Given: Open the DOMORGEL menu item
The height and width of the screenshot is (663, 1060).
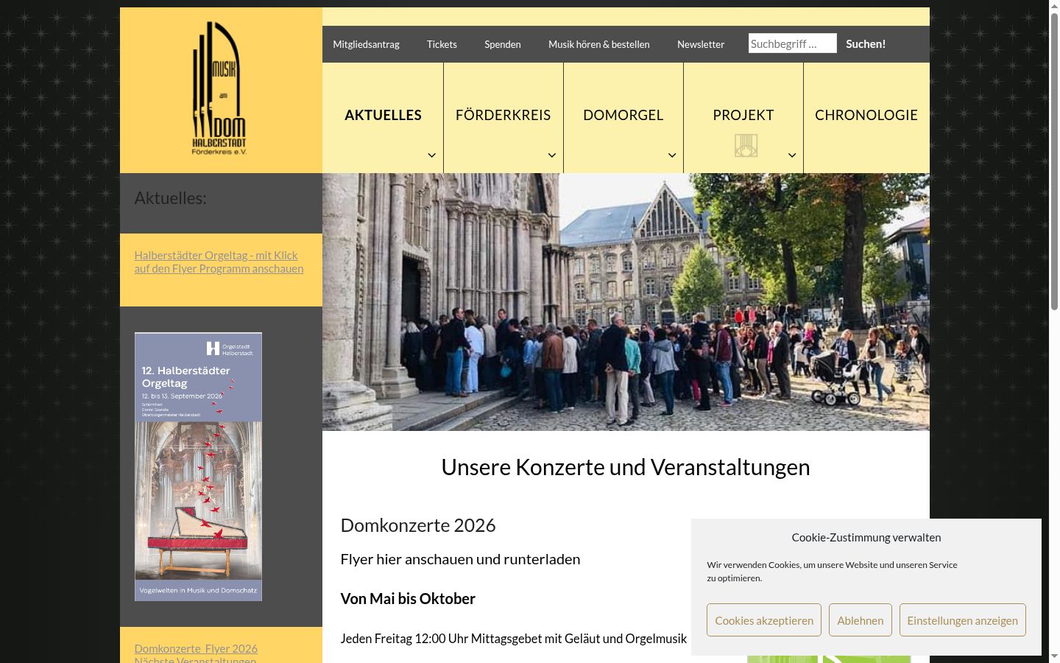Looking at the screenshot, I should [623, 115].
